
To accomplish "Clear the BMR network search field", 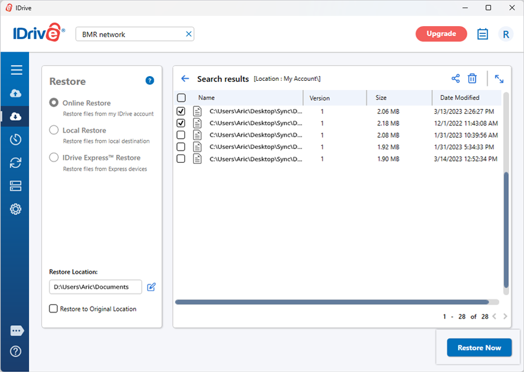I will pyautogui.click(x=188, y=34).
